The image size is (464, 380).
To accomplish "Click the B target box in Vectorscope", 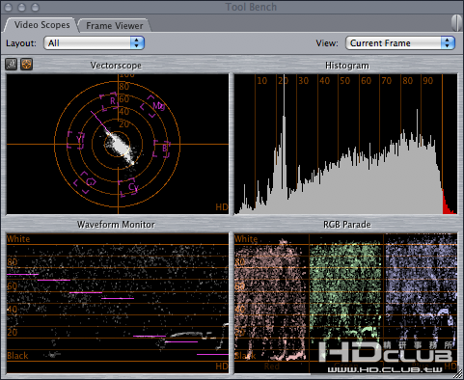I will tap(161, 149).
